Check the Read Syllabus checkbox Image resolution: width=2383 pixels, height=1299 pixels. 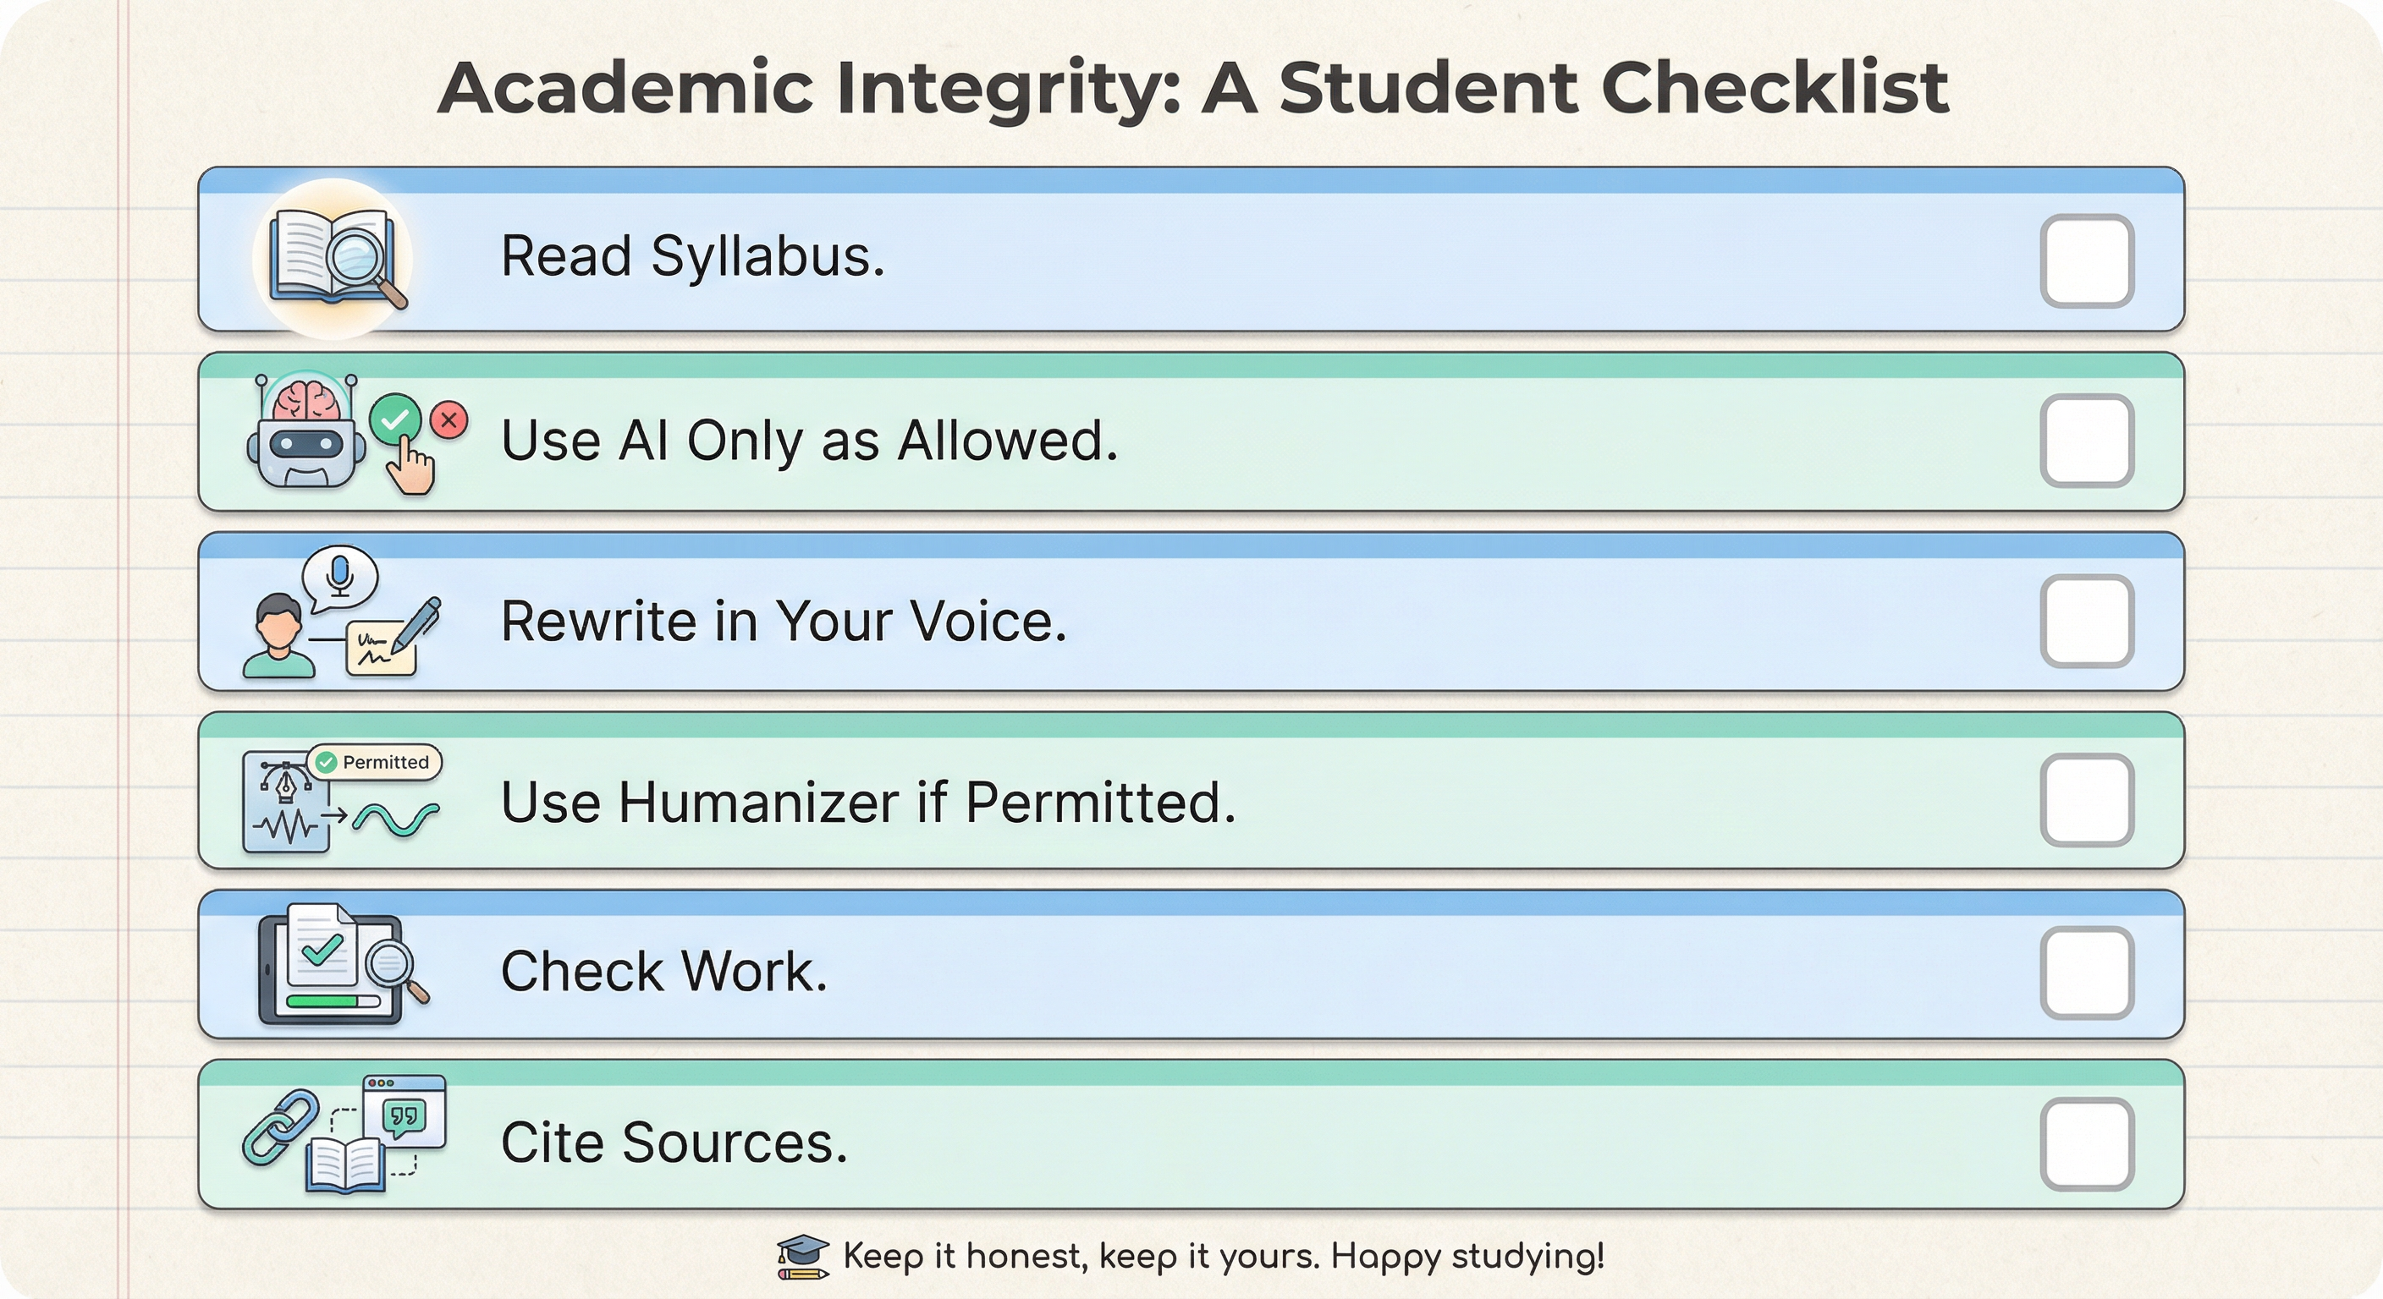pyautogui.click(x=2086, y=260)
